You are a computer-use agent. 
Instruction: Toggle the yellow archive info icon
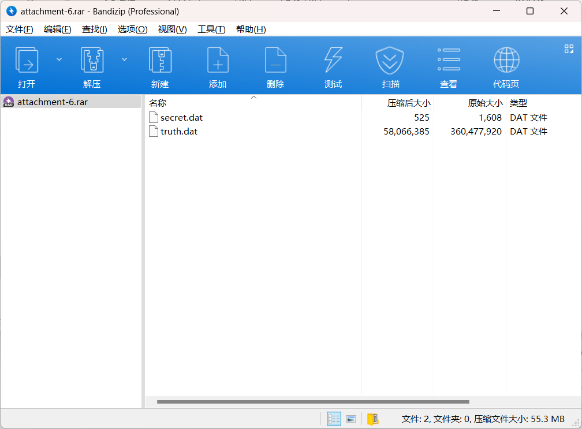[372, 419]
